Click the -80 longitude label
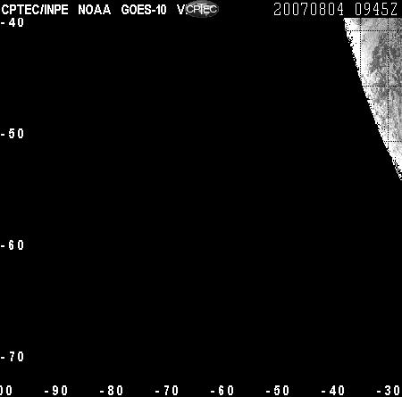Image resolution: width=402 pixels, height=397 pixels. (112, 391)
